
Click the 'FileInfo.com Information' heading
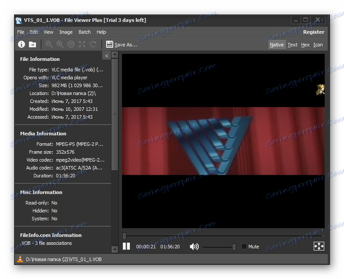51,235
